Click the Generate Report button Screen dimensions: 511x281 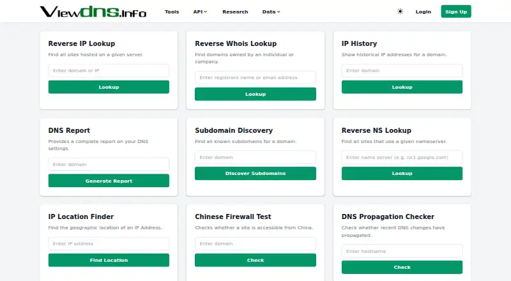109,181
